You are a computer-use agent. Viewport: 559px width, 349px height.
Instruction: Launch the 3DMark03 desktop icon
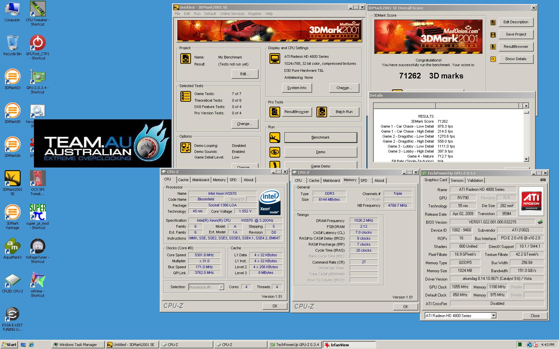[12, 79]
